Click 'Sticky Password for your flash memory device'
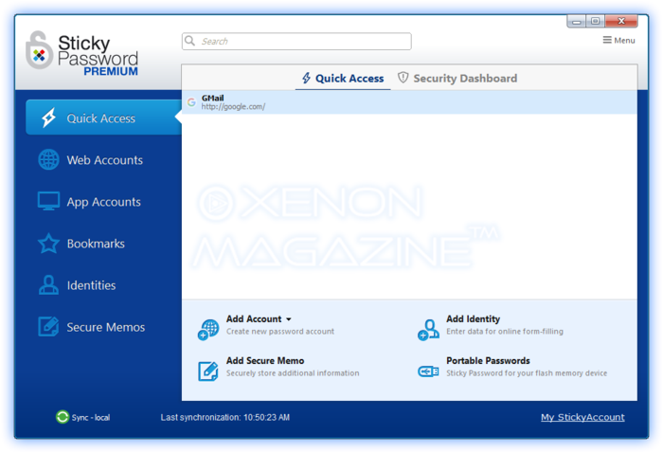This screenshot has width=663, height=453. (527, 373)
